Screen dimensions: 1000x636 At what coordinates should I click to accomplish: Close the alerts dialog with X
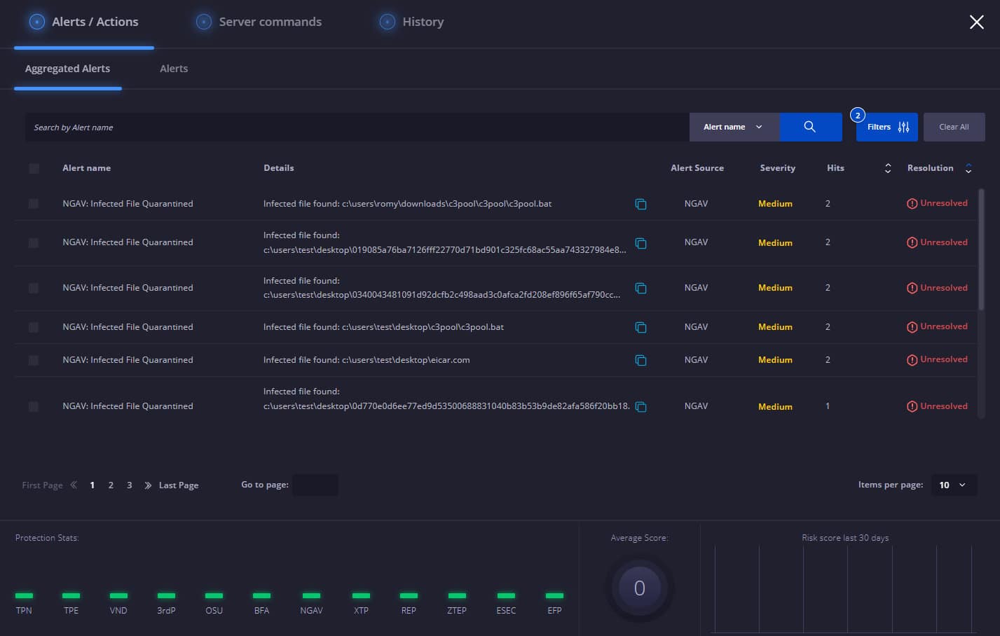tap(976, 22)
